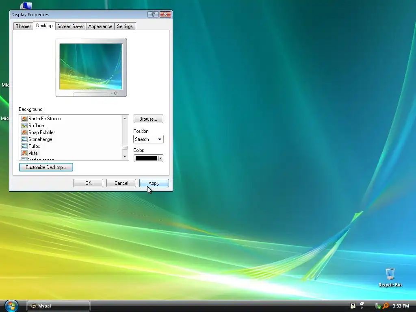Click the monitor wallpaper preview

91,66
